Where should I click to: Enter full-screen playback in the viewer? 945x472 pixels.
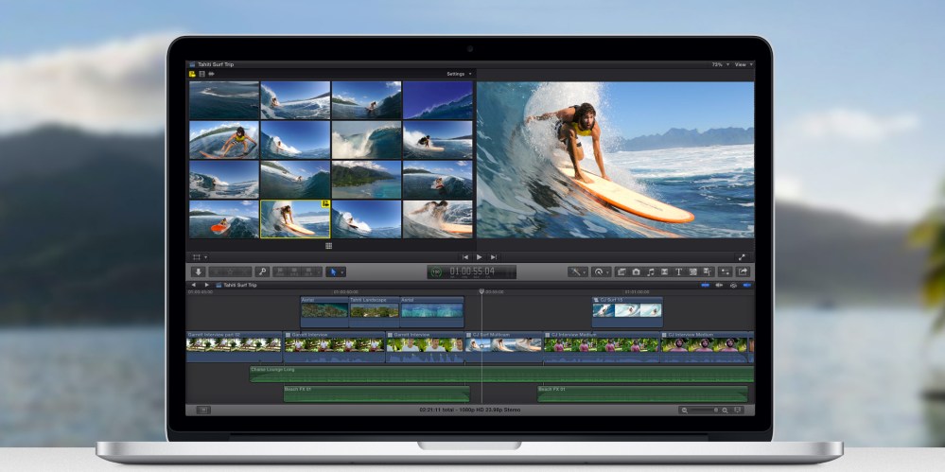[742, 256]
